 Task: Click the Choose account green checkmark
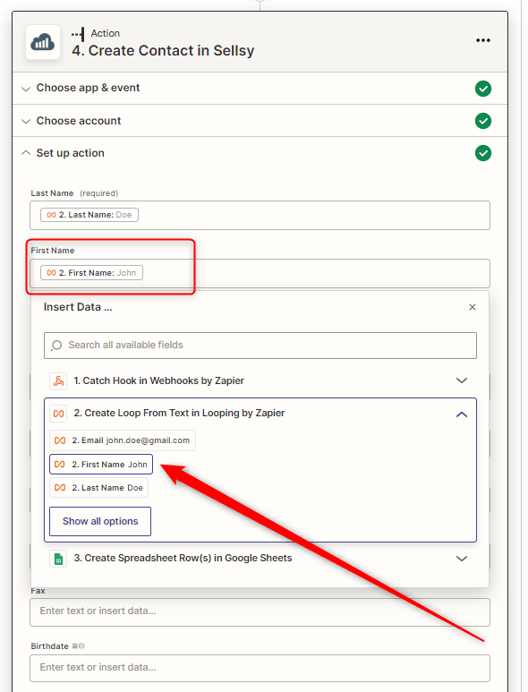483,121
